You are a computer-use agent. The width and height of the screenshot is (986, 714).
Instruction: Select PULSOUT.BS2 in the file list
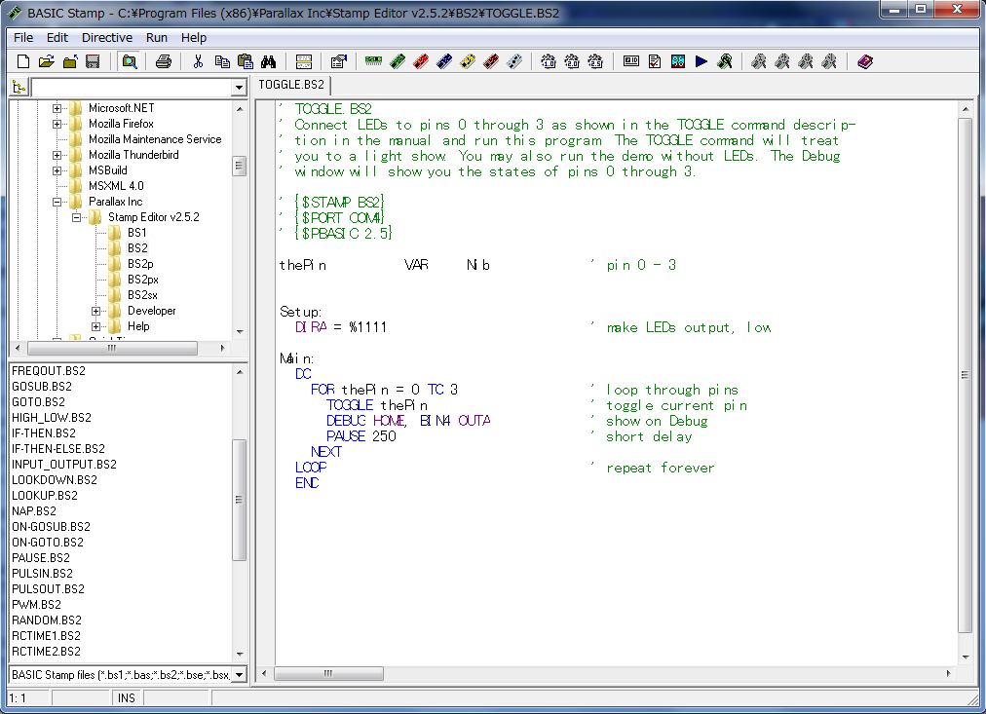[x=49, y=589]
